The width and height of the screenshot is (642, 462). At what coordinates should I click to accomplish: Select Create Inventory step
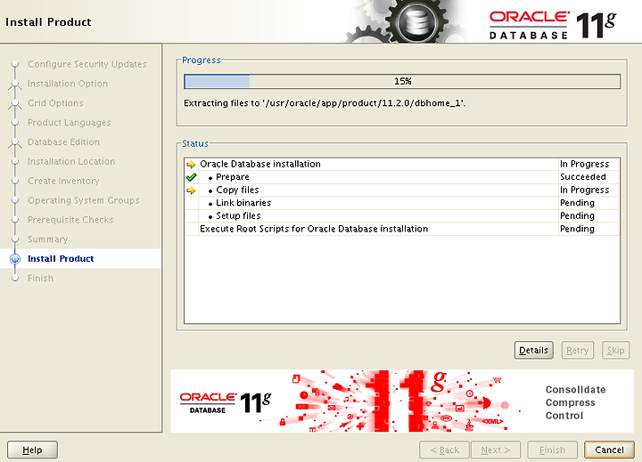click(63, 181)
